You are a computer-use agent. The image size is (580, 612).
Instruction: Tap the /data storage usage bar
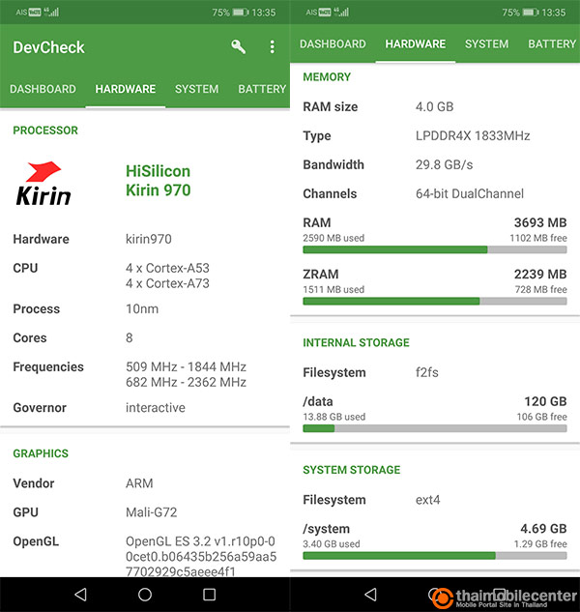[x=435, y=428]
